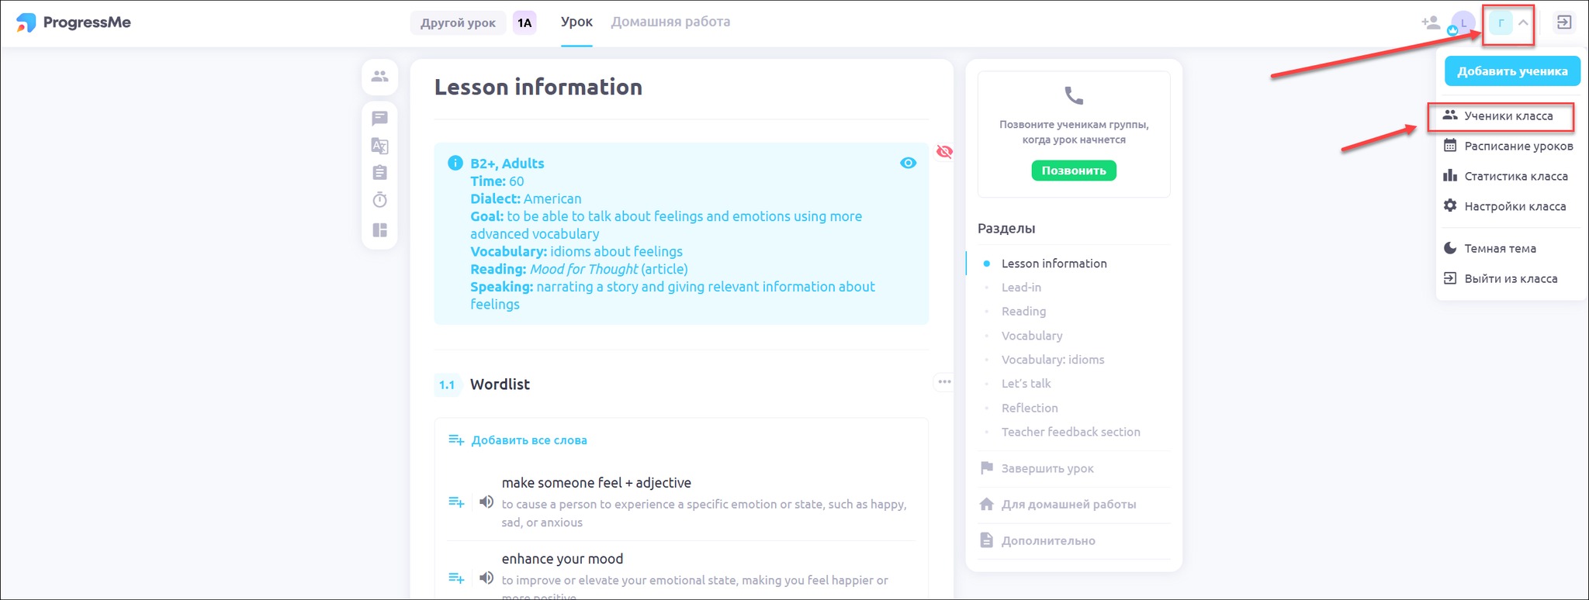Jump to 'Vocabulary: idioms' section
This screenshot has height=600, width=1589.
[1052, 360]
